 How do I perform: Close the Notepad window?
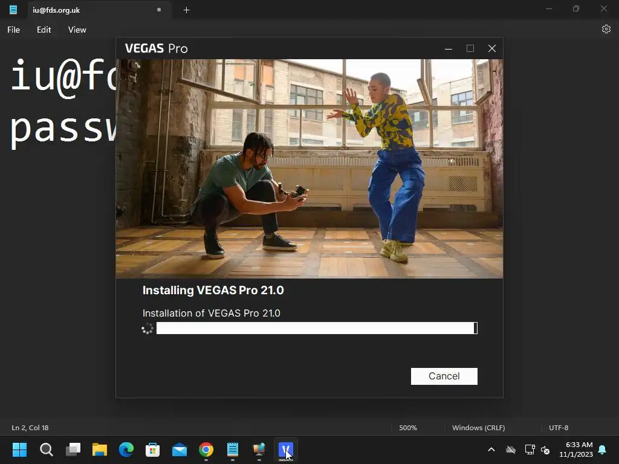pos(604,8)
